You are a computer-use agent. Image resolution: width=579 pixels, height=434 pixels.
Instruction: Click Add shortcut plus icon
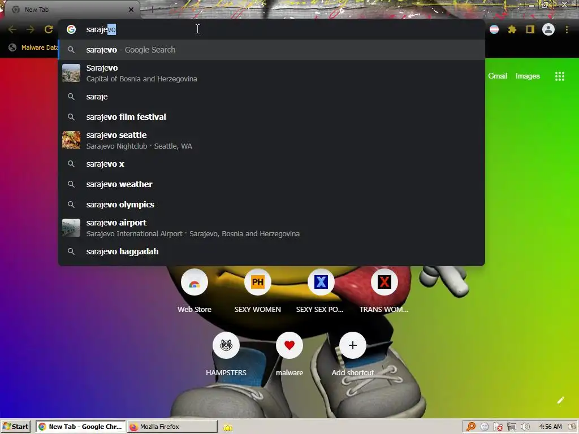[x=353, y=345]
